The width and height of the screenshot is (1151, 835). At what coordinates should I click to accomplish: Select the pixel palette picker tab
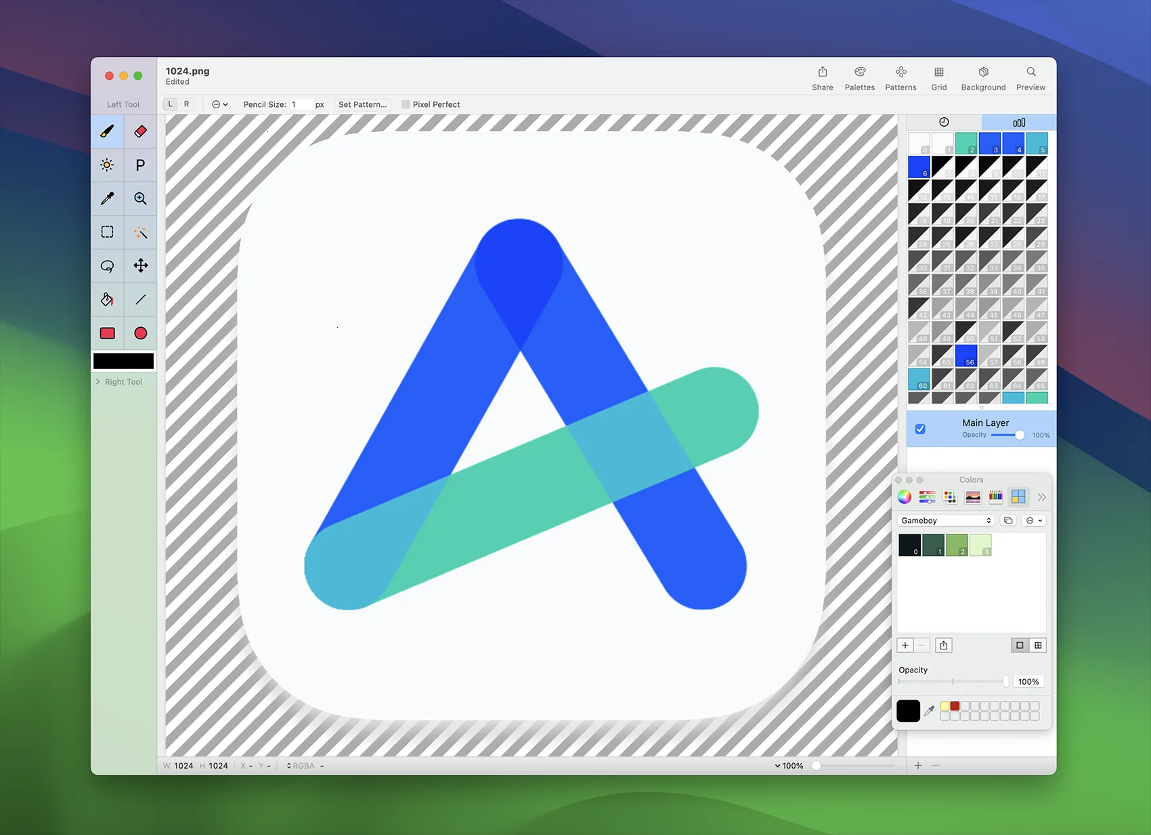[1018, 497]
